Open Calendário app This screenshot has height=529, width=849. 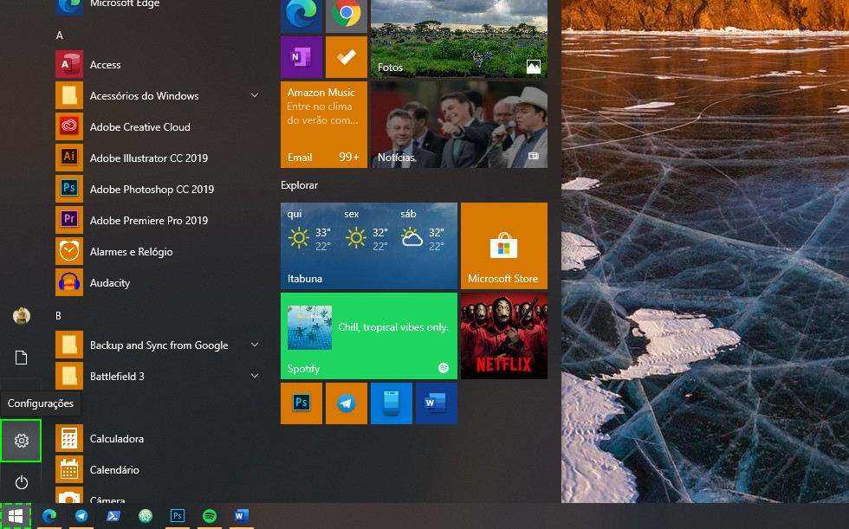pyautogui.click(x=158, y=469)
